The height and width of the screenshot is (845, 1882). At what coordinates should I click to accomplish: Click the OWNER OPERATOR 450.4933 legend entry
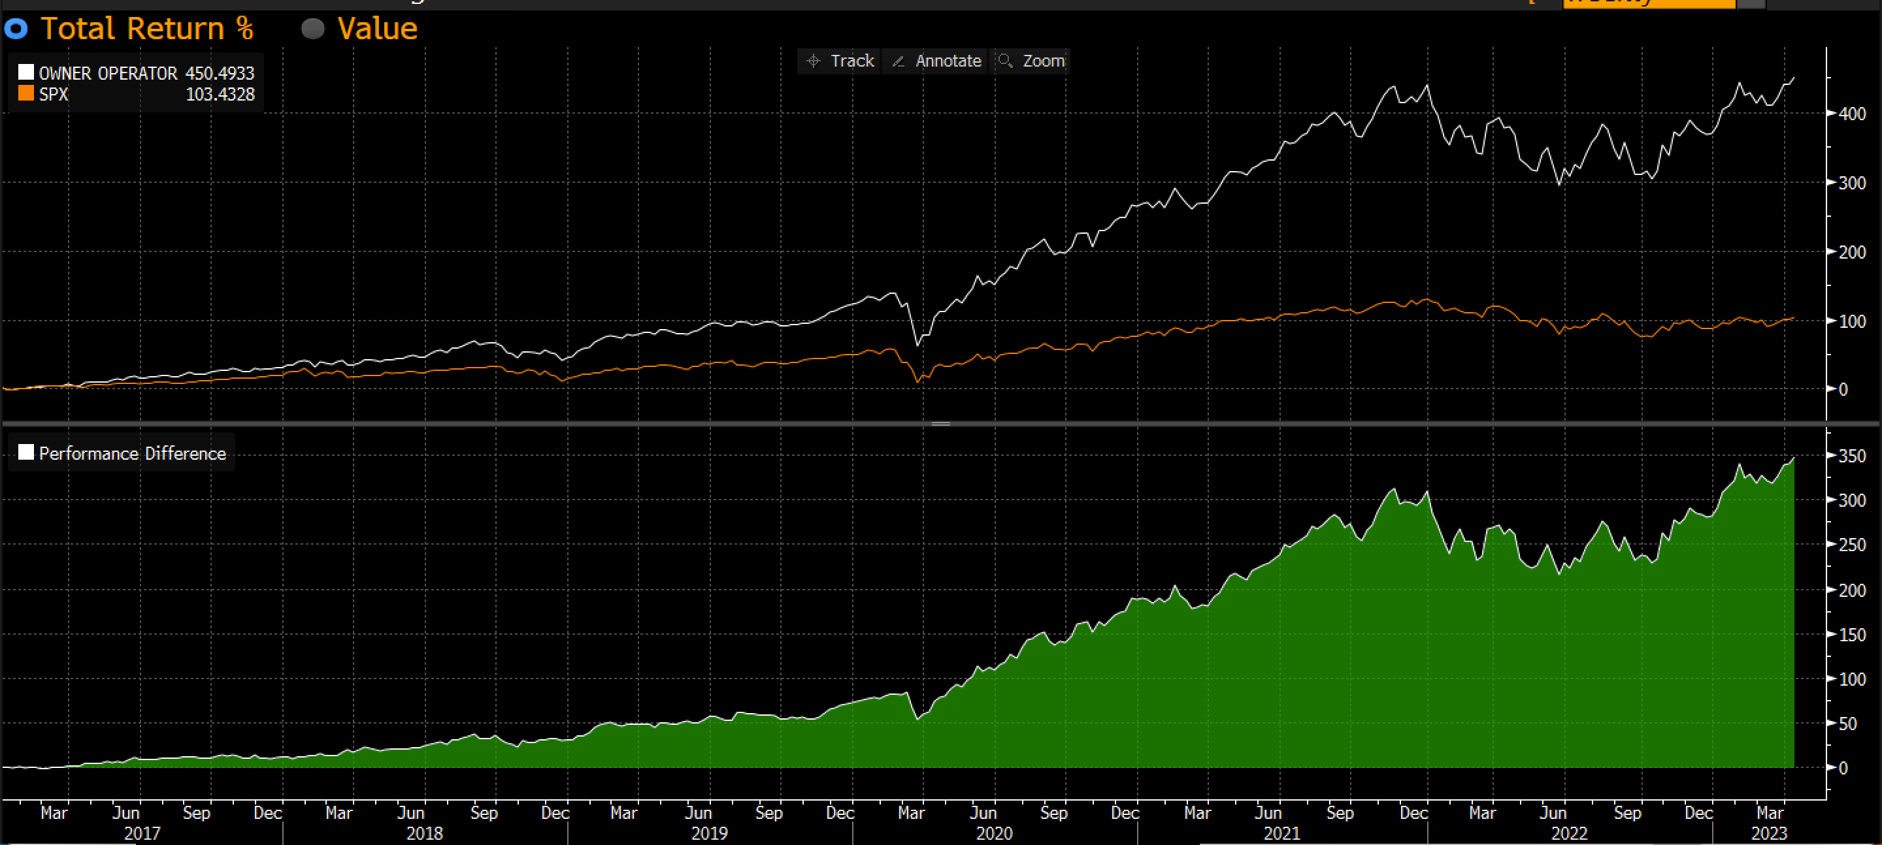tap(146, 73)
